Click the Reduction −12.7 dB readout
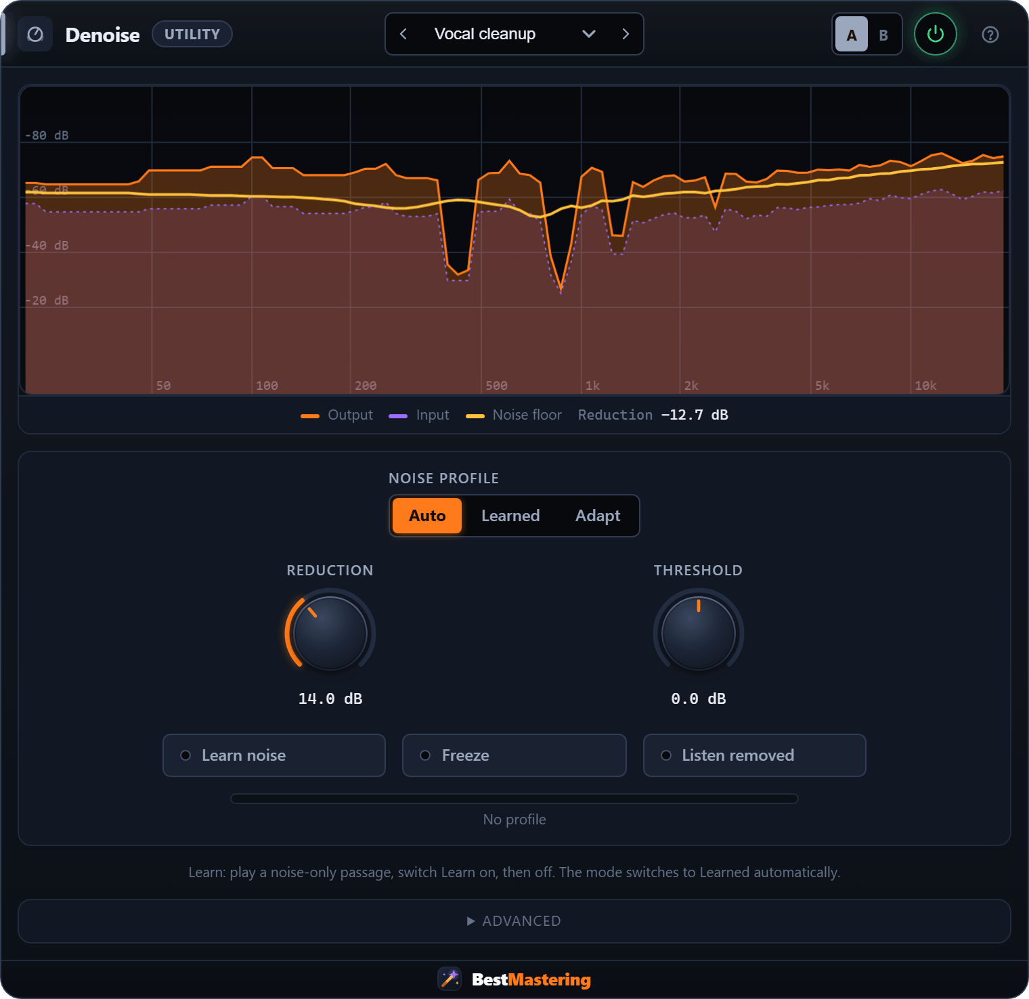1029x999 pixels. [x=653, y=415]
